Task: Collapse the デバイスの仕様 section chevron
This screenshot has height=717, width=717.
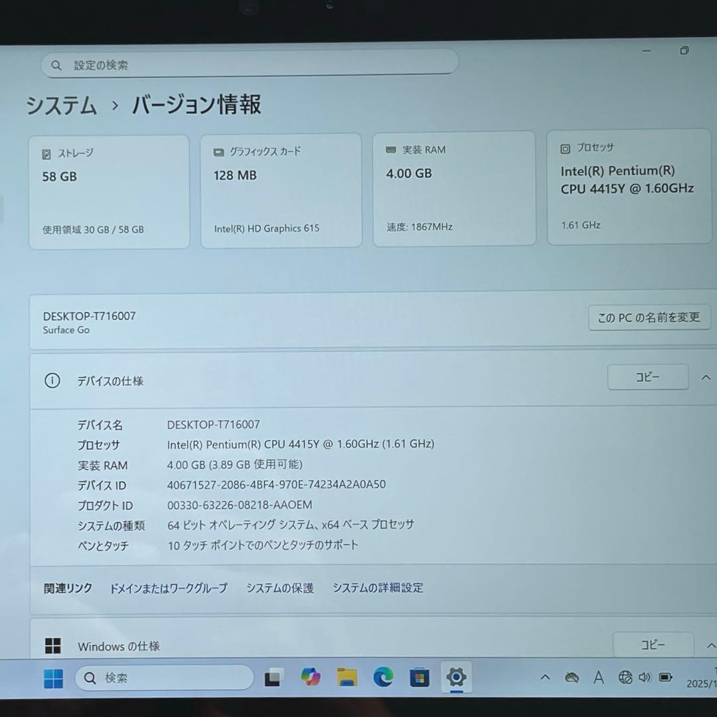Action: [x=706, y=377]
